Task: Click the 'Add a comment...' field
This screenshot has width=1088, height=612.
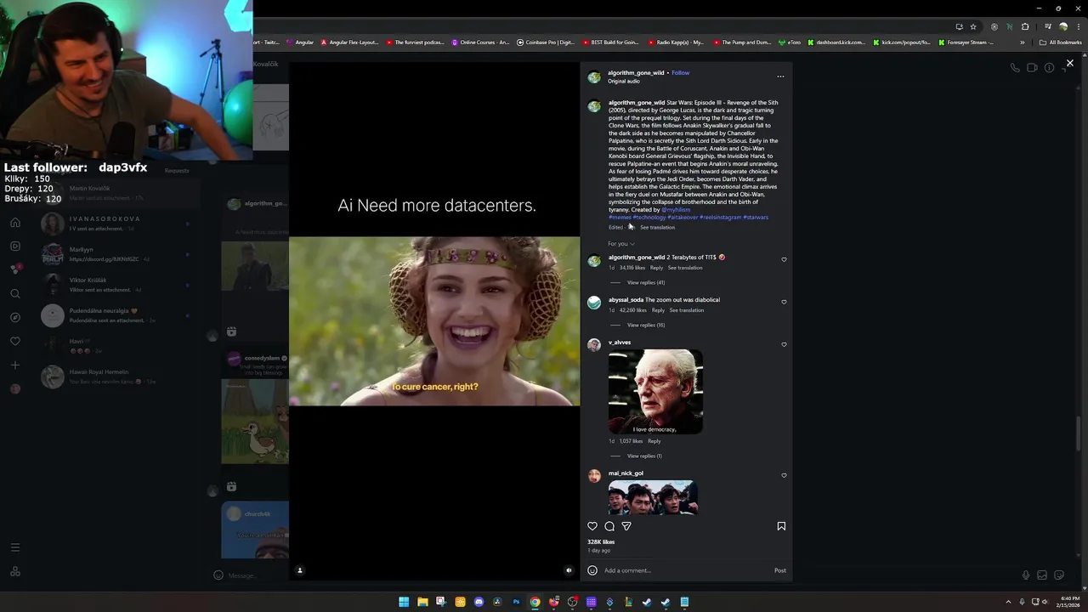Action: point(684,570)
